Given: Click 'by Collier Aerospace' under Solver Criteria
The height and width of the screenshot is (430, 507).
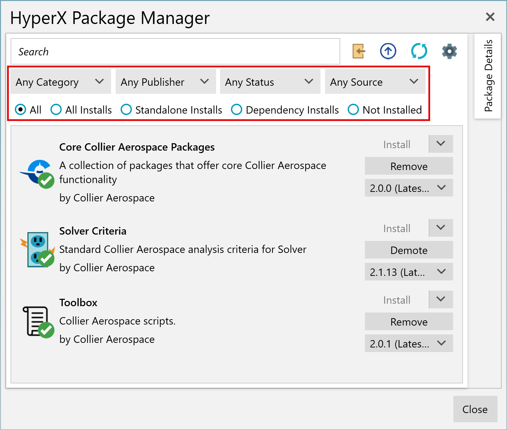Looking at the screenshot, I should click(107, 268).
